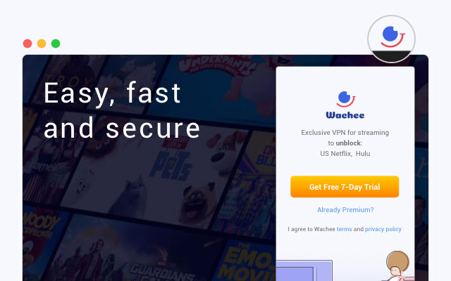Open the privacy policy link
Viewport: 451px width, 281px height.
click(x=383, y=229)
